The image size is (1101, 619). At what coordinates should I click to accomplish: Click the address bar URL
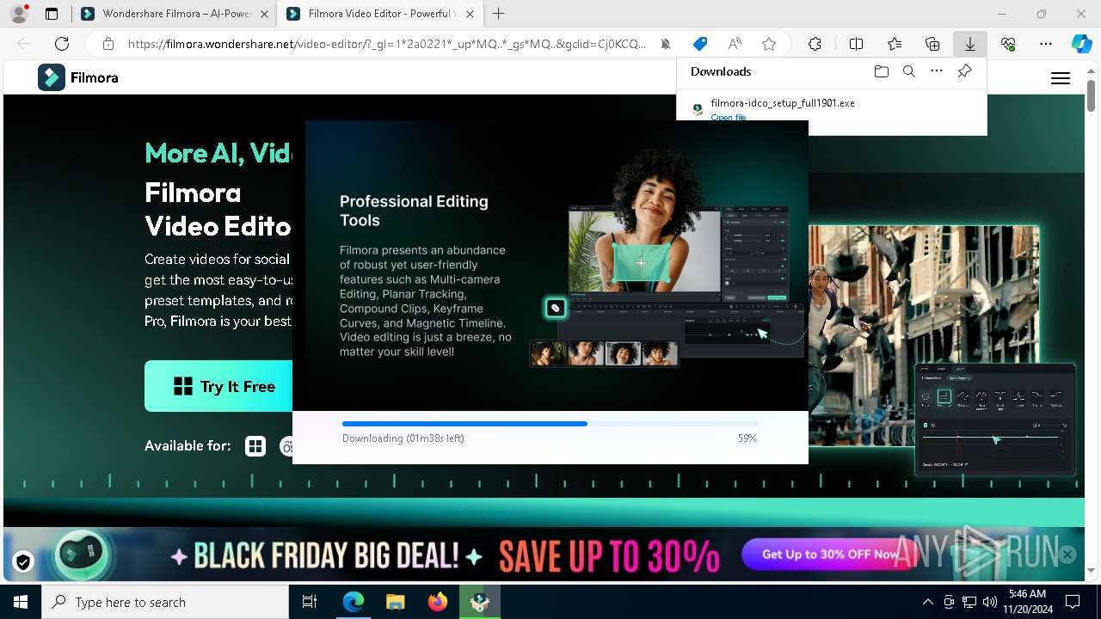point(386,44)
